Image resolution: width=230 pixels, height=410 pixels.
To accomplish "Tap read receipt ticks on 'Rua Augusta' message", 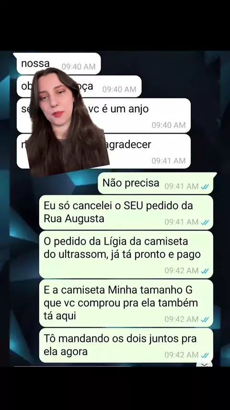I will (205, 222).
